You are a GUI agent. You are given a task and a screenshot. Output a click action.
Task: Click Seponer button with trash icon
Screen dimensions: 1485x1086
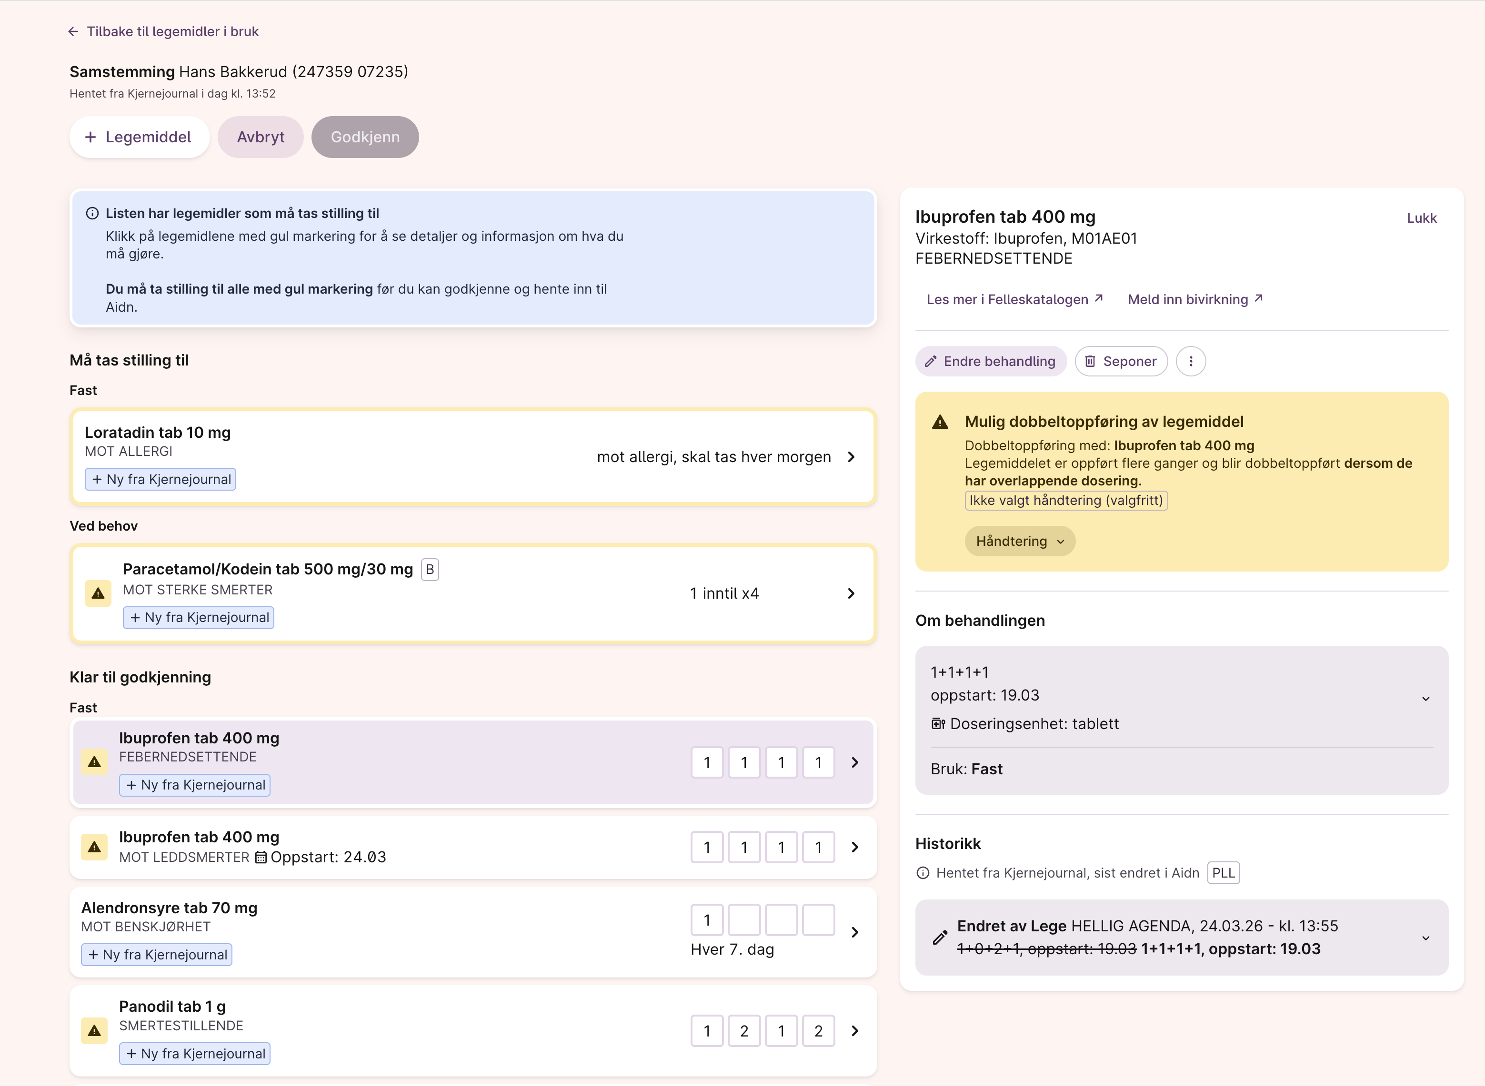(1121, 361)
